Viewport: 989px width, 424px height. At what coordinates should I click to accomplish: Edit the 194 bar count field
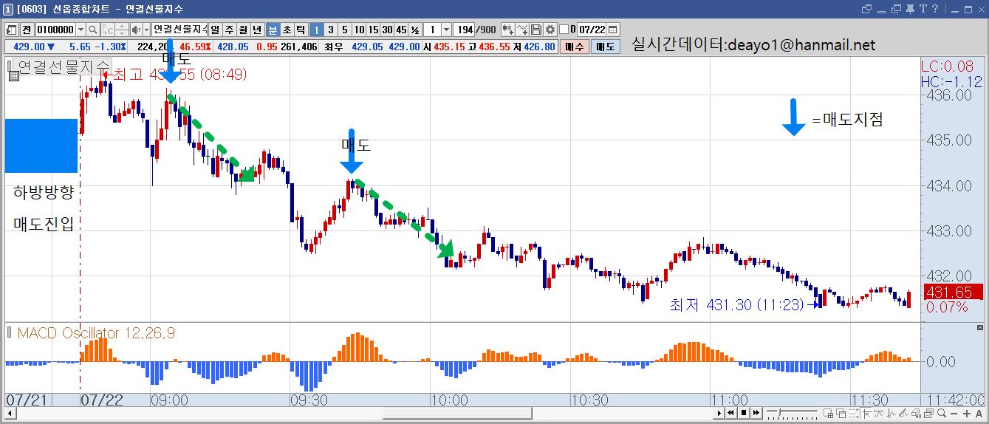point(465,30)
